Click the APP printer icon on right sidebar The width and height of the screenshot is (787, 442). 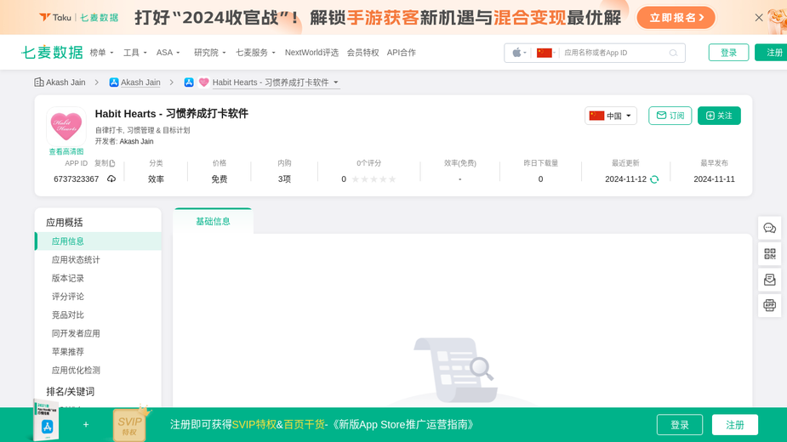[769, 305]
